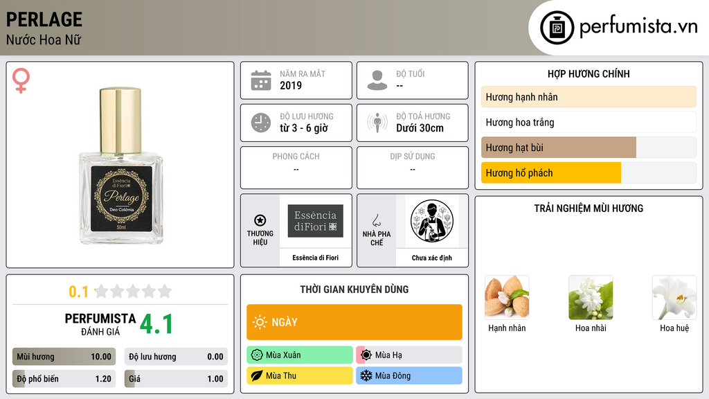Click the 0.1 user rating score
This screenshot has width=709, height=399.
pyautogui.click(x=79, y=292)
